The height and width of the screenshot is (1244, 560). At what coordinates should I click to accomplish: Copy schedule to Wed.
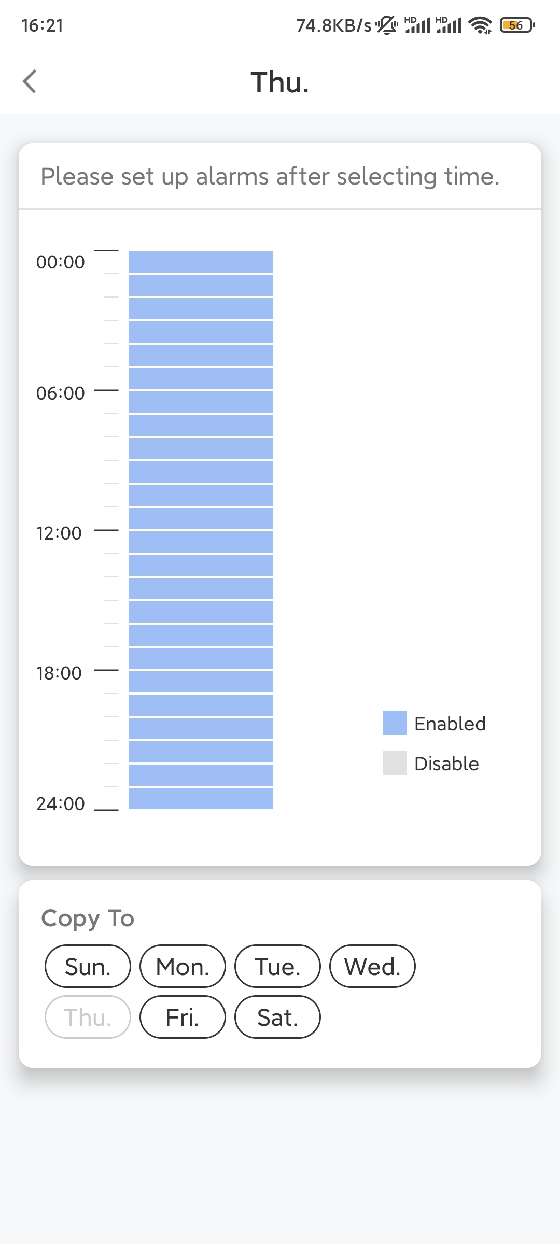click(372, 966)
